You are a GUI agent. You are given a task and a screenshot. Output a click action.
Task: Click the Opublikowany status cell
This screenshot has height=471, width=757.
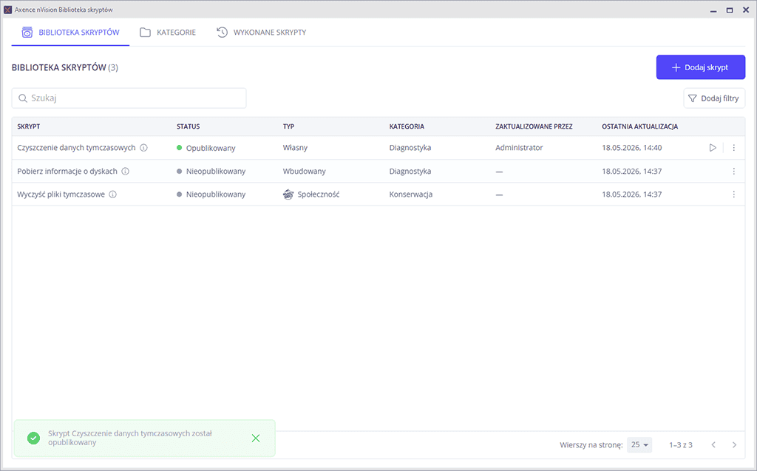(x=206, y=148)
